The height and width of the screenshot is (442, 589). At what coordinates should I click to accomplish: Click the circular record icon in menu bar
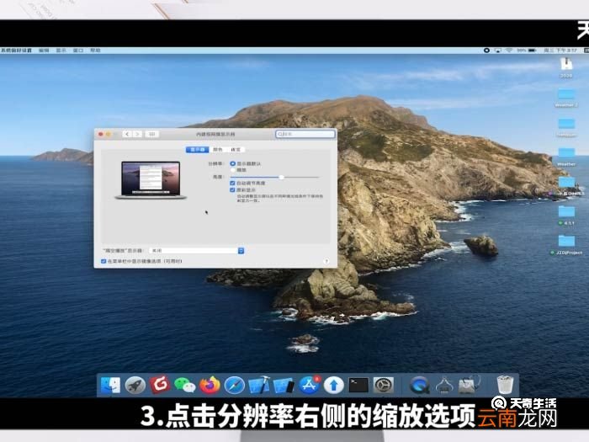click(x=486, y=51)
